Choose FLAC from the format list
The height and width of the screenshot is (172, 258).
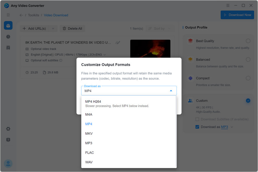click(89, 153)
